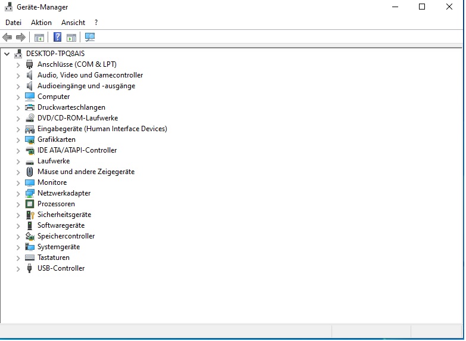The width and height of the screenshot is (466, 341).
Task: Select the Speichercontroller label
Action: pos(66,236)
